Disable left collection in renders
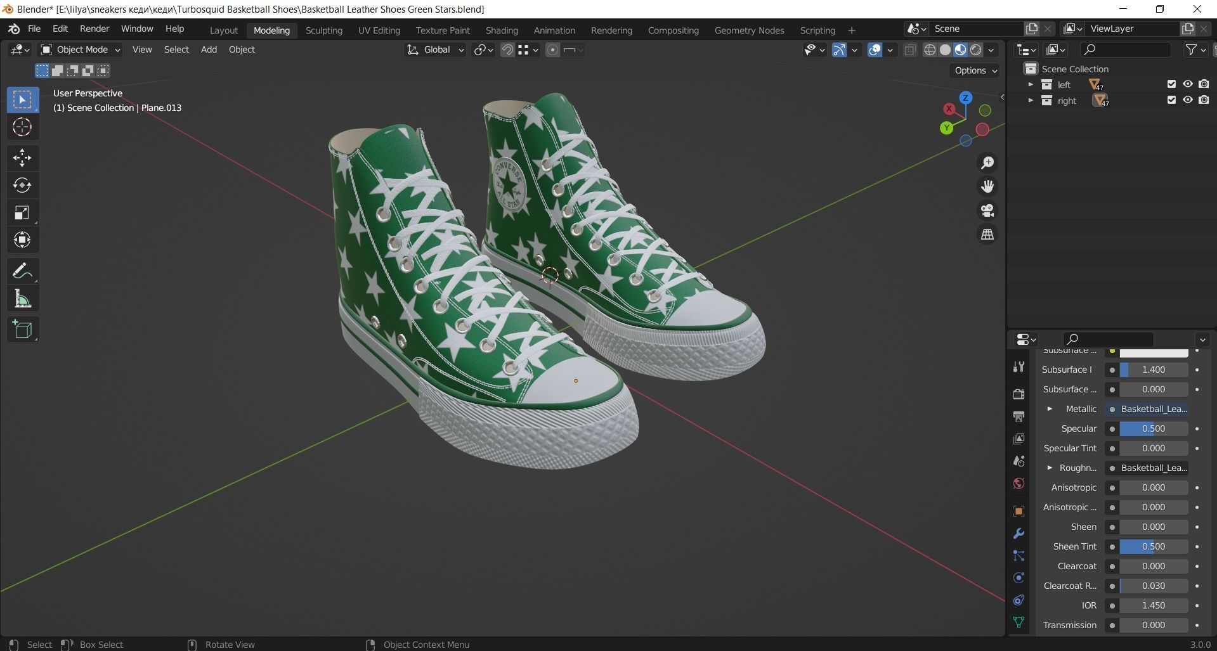This screenshot has width=1217, height=651. [x=1204, y=84]
